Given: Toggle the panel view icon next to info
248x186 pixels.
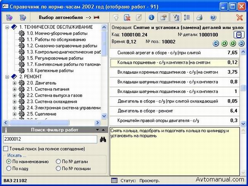Looking at the screenshot, I should (x=164, y=17).
